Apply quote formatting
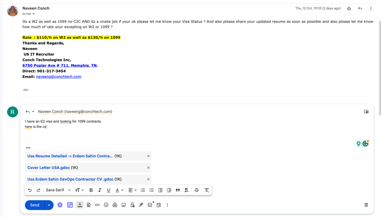The width and height of the screenshot is (381, 217). [178, 190]
